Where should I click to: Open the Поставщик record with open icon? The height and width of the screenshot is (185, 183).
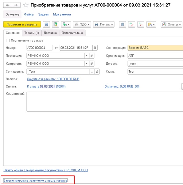(91, 56)
